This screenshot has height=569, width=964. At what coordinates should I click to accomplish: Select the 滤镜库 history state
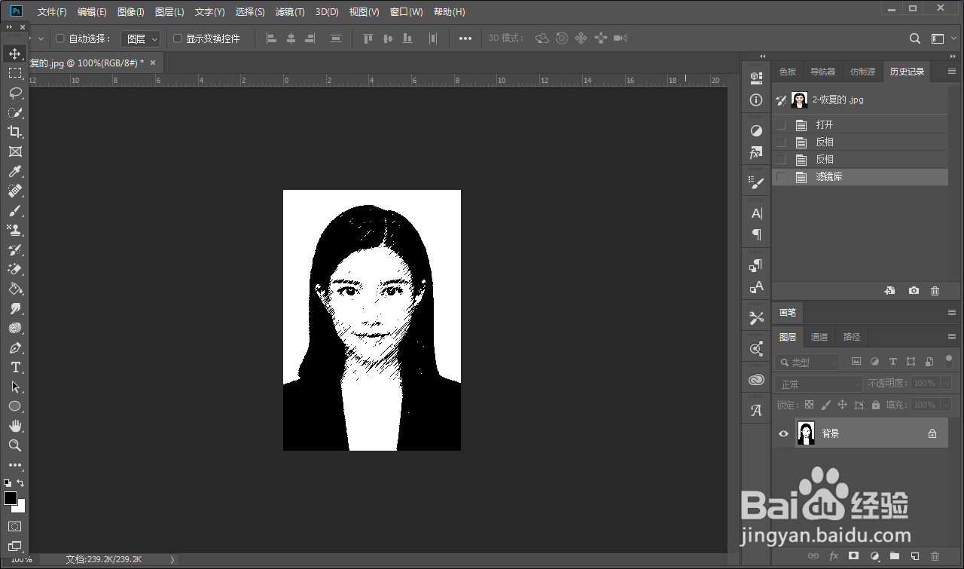pyautogui.click(x=828, y=176)
